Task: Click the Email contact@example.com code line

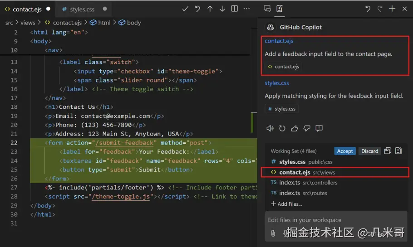Action: point(104,116)
